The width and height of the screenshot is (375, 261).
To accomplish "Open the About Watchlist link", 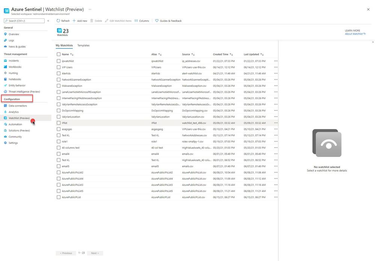I will tap(355, 34).
